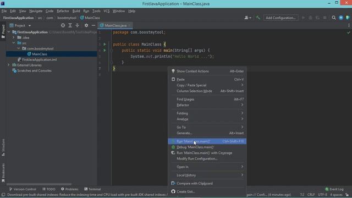This screenshot has height=198, width=352.
Task: Open the Bookmarks side panel
Action: 3,172
